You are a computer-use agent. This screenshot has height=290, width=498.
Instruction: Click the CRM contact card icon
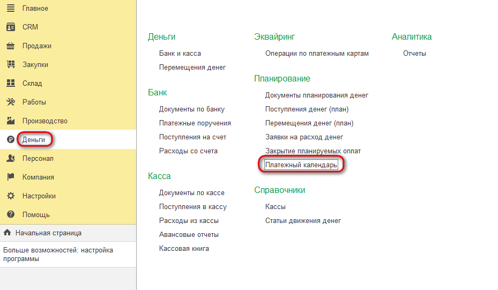click(11, 27)
